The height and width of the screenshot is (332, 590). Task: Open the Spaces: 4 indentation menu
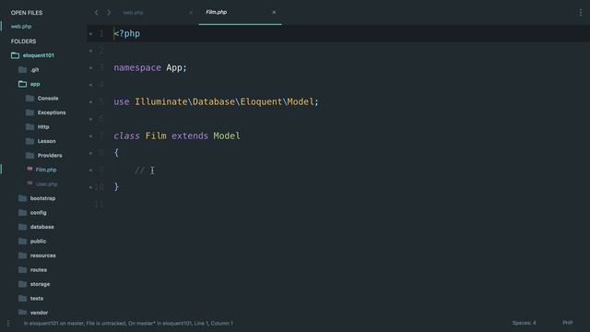tap(525, 323)
